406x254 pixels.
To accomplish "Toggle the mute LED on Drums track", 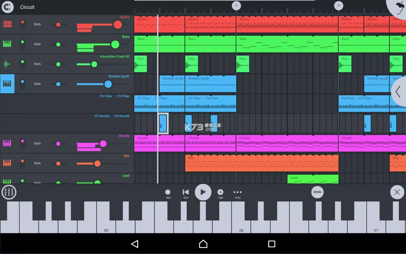I will tap(22, 24).
